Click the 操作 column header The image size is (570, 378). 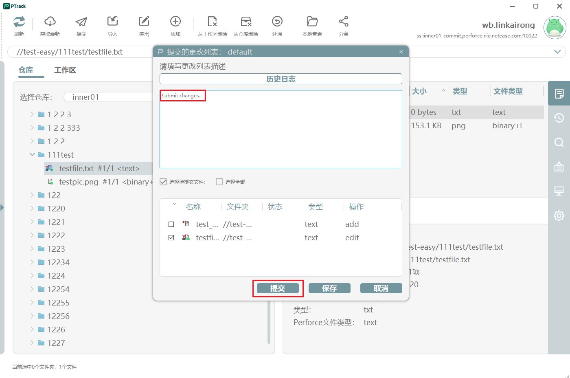356,207
